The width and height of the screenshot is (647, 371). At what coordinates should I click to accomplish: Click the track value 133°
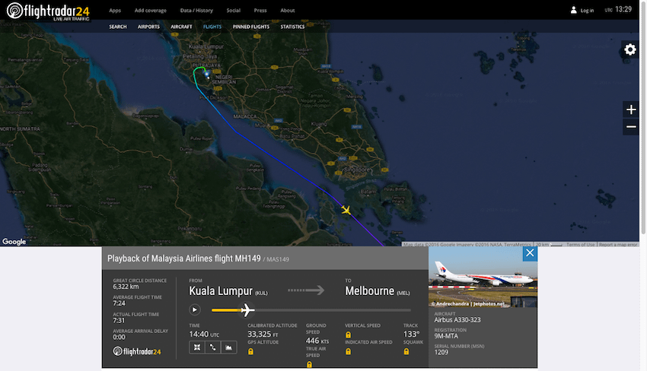coord(411,335)
